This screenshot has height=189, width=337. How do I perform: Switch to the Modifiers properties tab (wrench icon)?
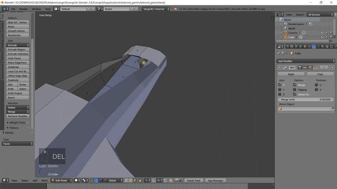pyautogui.click(x=314, y=46)
